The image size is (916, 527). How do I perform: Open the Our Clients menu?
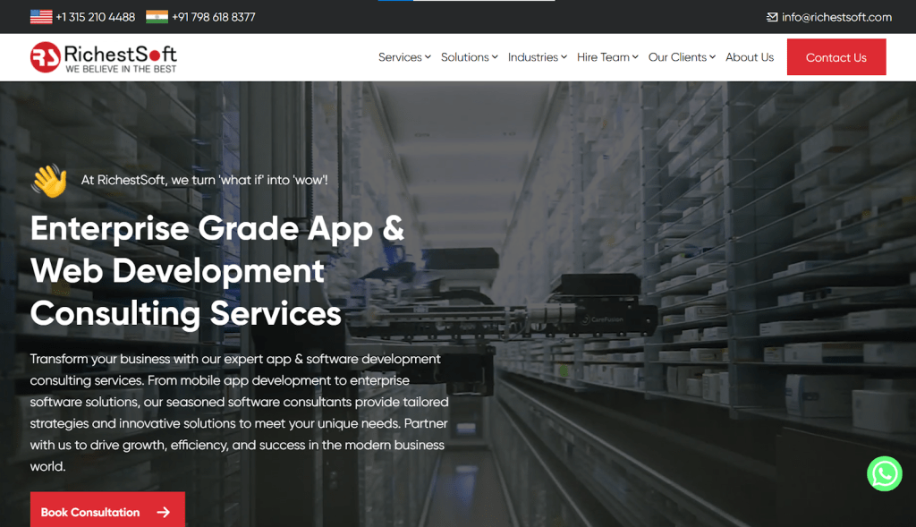click(x=682, y=57)
